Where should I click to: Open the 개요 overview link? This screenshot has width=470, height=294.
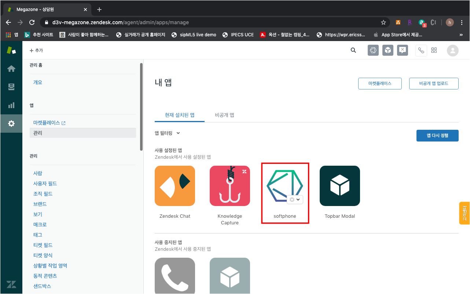click(38, 82)
